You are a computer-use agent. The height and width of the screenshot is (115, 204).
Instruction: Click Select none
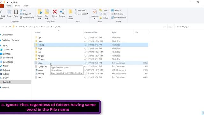117,14
